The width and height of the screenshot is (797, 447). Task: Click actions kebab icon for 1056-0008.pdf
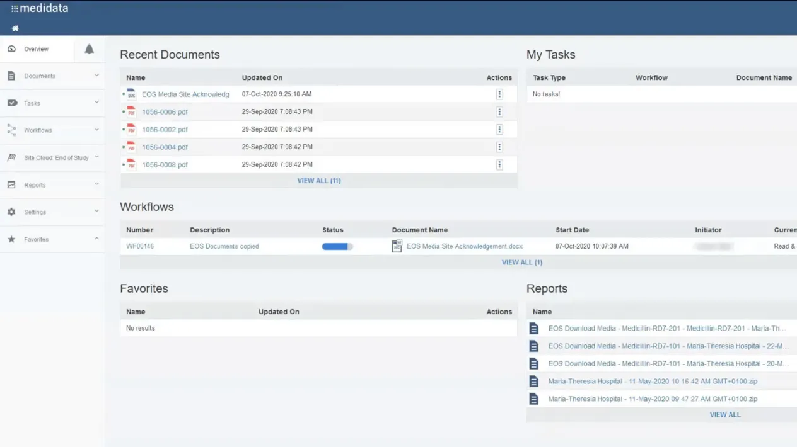coord(499,165)
